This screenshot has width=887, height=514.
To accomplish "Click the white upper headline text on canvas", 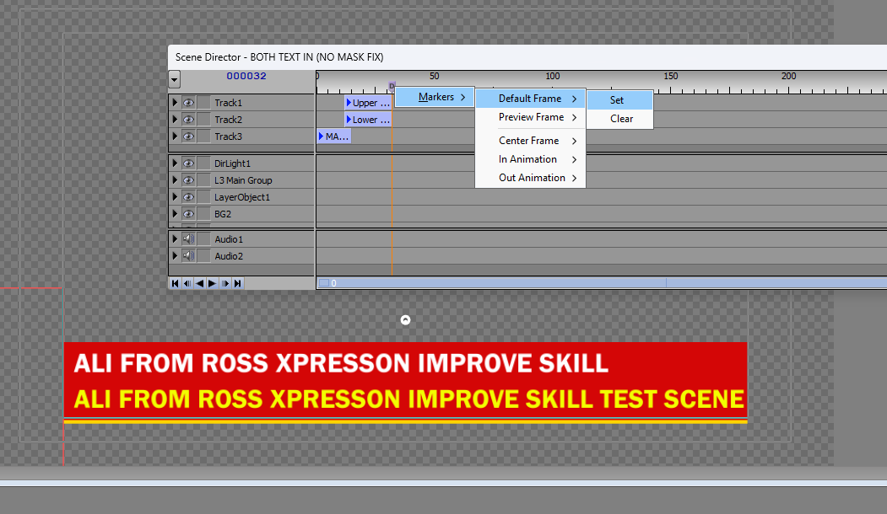I will coord(341,363).
